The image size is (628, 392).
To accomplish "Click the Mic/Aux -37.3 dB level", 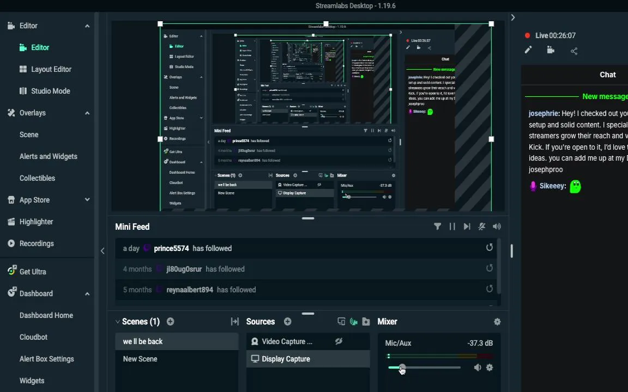I will 480,343.
